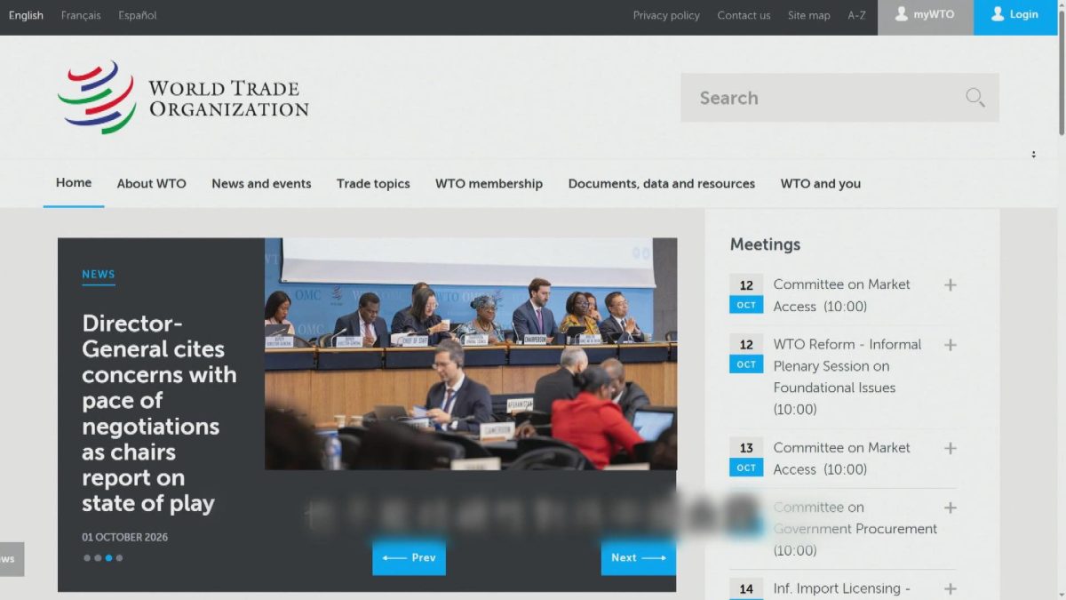Open the Home menu tab
The height and width of the screenshot is (600, 1066).
pyautogui.click(x=74, y=183)
